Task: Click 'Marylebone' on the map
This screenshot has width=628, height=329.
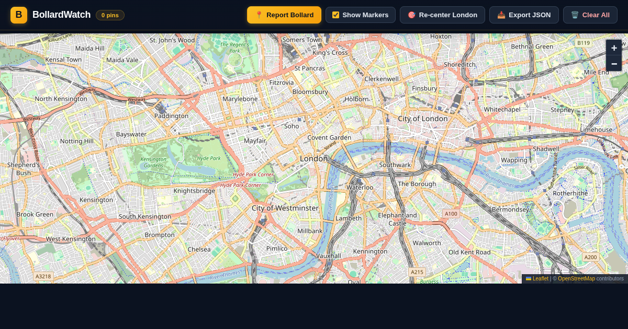Action: point(240,99)
